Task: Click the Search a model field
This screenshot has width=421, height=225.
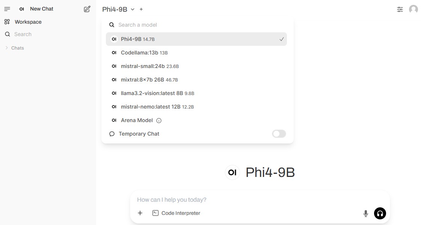Action: [199, 25]
